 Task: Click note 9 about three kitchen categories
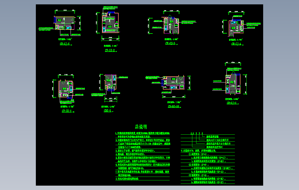pos(198,151)
